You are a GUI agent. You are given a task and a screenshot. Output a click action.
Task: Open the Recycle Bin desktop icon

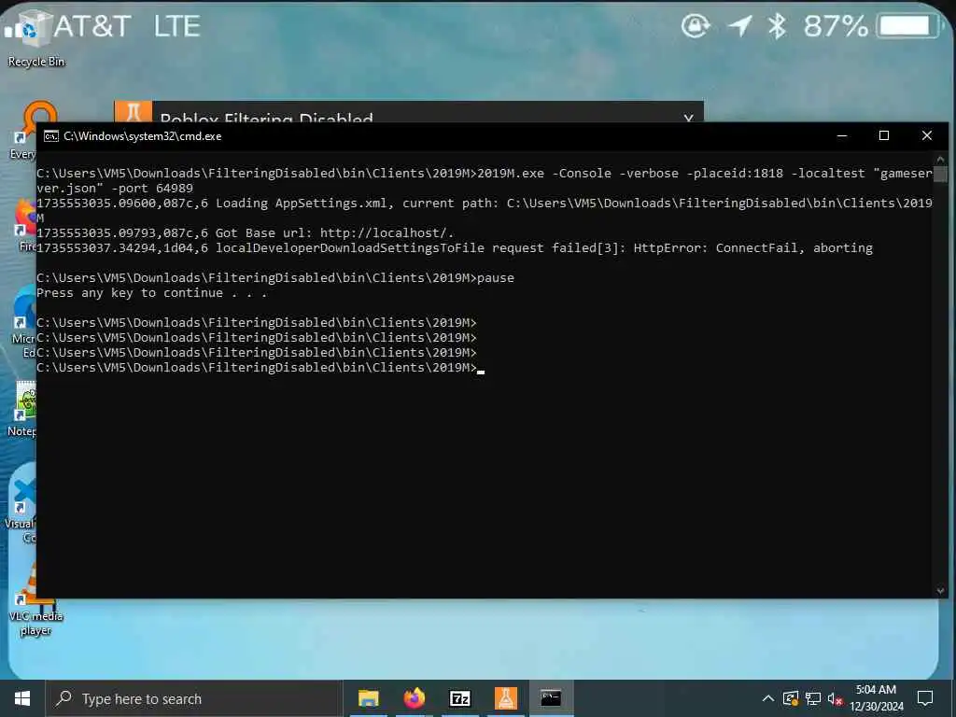pyautogui.click(x=35, y=37)
